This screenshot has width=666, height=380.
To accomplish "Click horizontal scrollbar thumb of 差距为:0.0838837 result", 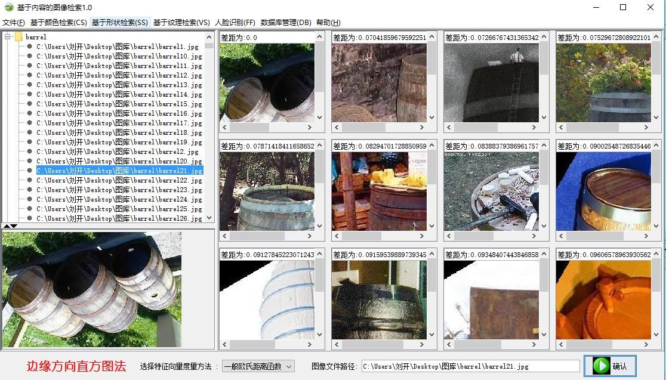I will click(473, 236).
